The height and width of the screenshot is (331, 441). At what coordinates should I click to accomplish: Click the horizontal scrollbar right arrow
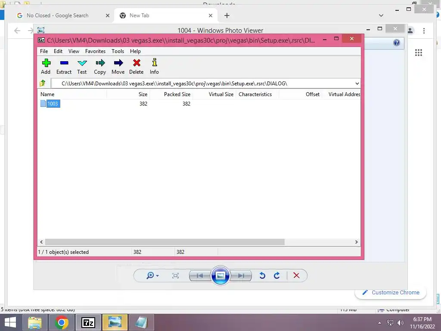[x=356, y=242]
